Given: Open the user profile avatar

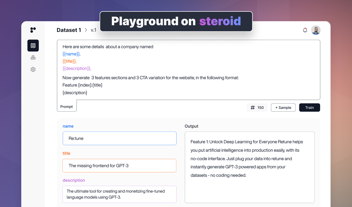Looking at the screenshot, I should tap(316, 30).
